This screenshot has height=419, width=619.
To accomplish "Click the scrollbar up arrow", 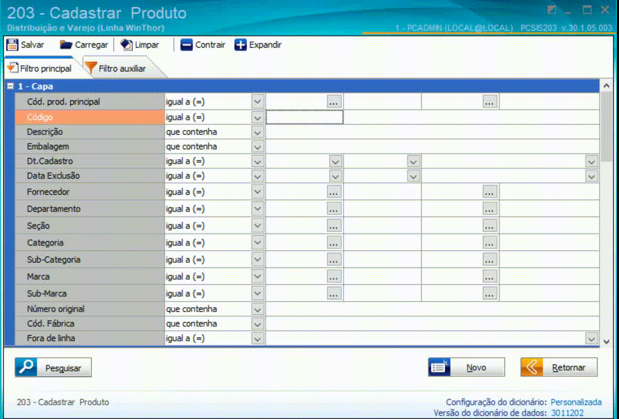I will 606,86.
